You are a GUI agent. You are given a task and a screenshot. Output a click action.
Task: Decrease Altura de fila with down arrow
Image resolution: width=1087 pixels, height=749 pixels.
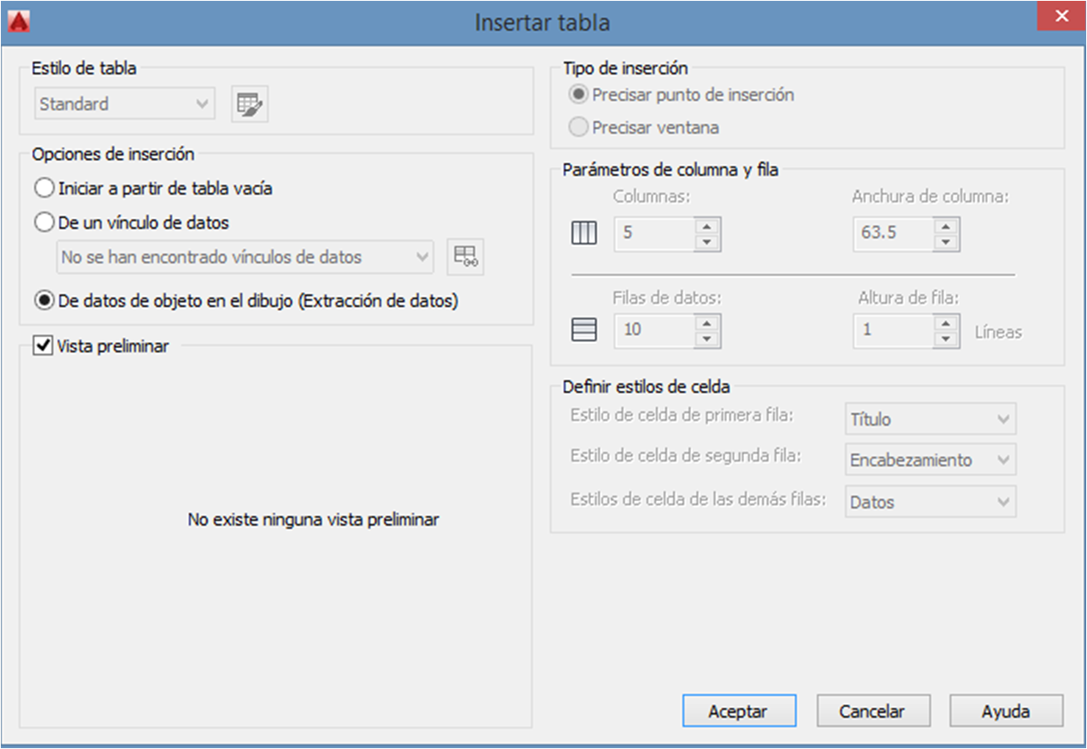point(945,339)
